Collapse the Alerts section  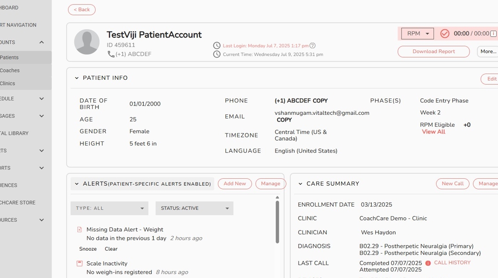(77, 184)
